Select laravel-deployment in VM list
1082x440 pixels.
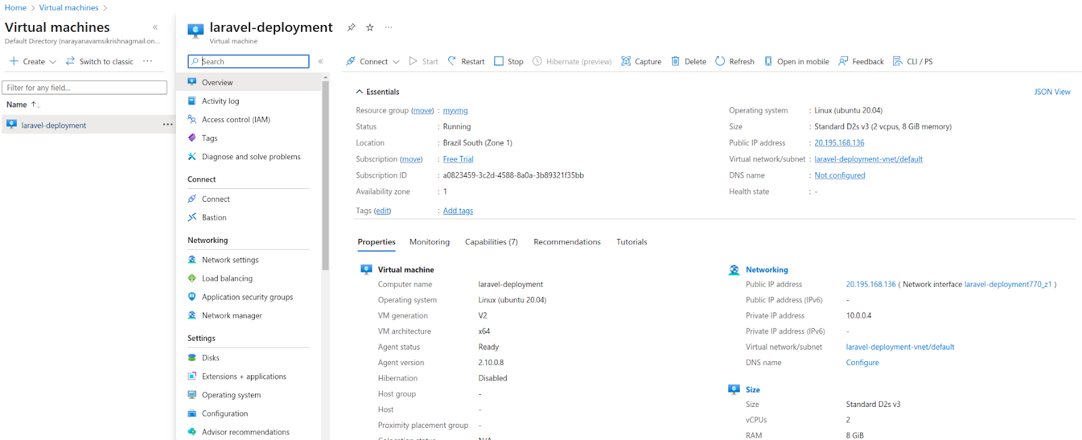tap(53, 126)
